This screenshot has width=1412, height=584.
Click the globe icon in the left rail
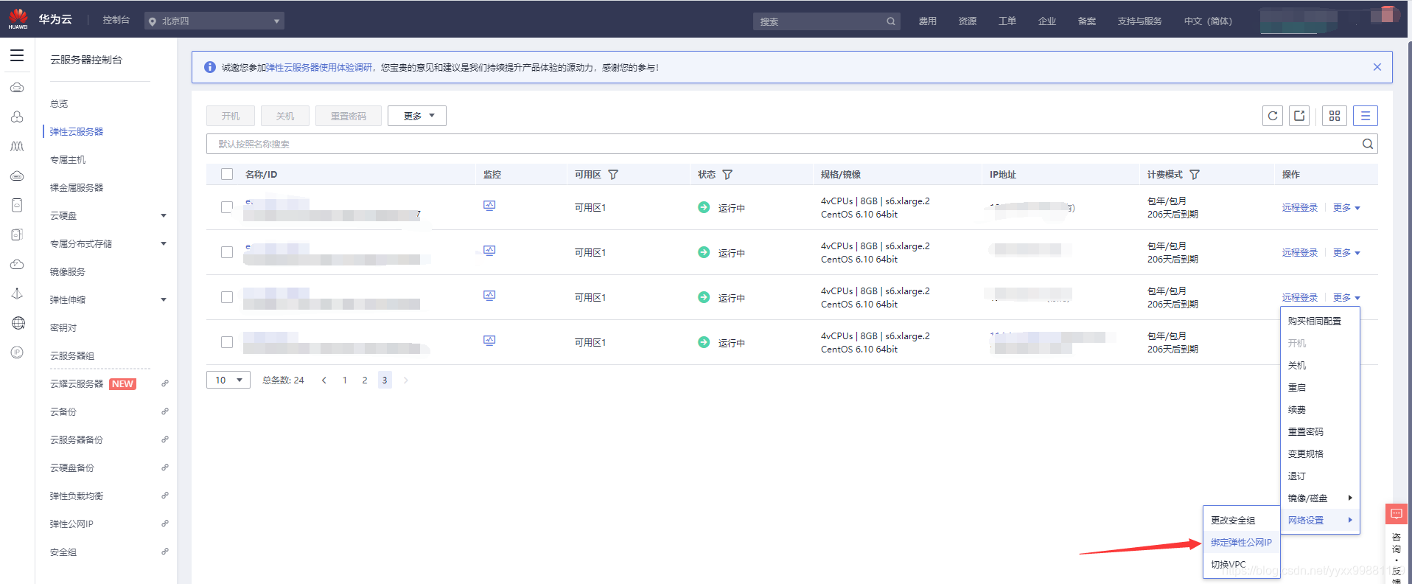(18, 323)
